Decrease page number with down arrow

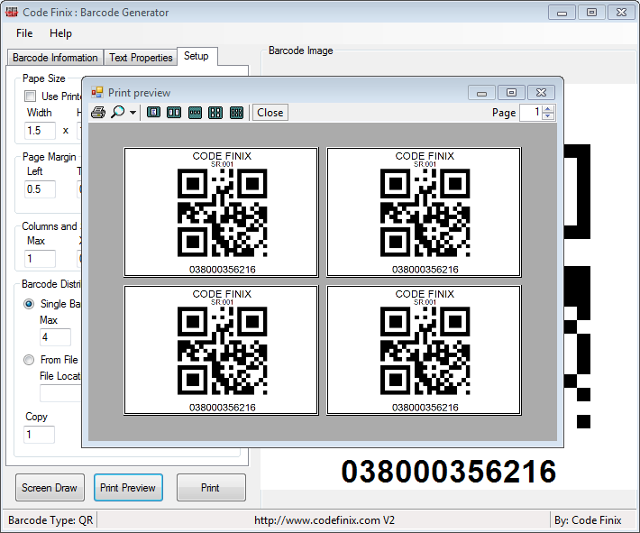548,116
